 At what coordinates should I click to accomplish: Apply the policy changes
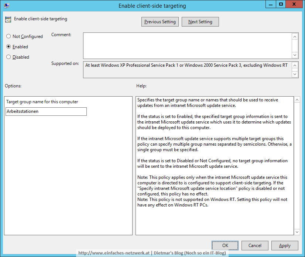(285, 246)
